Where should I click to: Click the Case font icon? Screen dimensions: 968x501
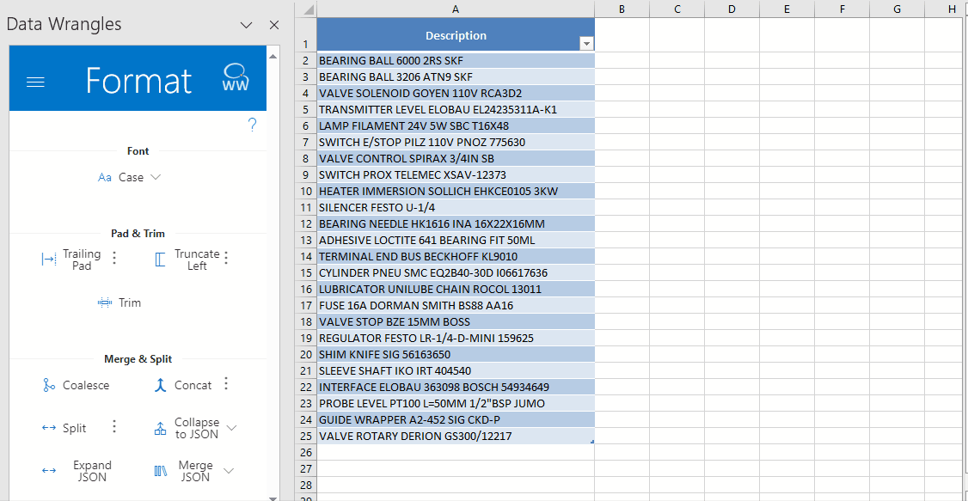[x=105, y=178]
